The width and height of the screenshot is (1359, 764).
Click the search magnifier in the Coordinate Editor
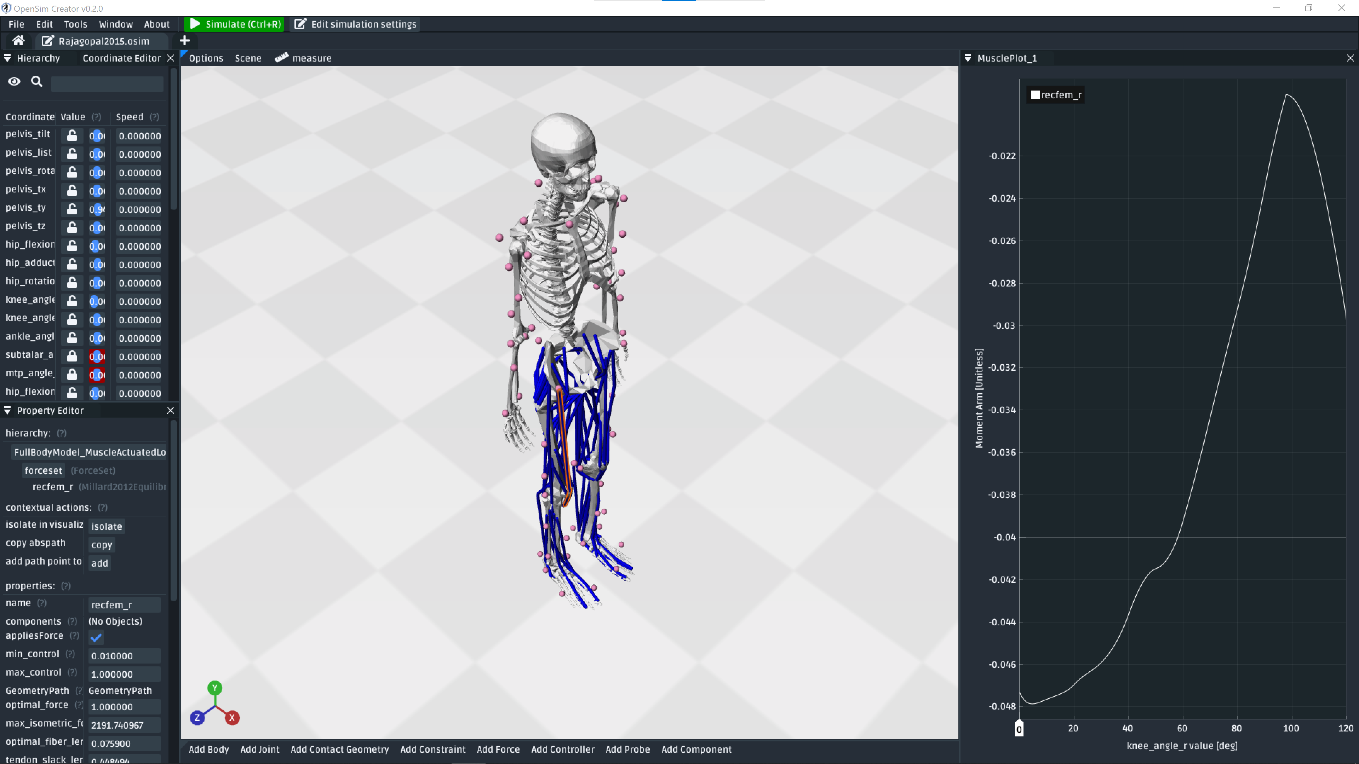pos(36,82)
